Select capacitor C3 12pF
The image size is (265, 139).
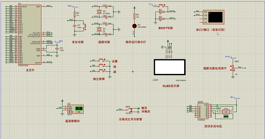click(107, 7)
